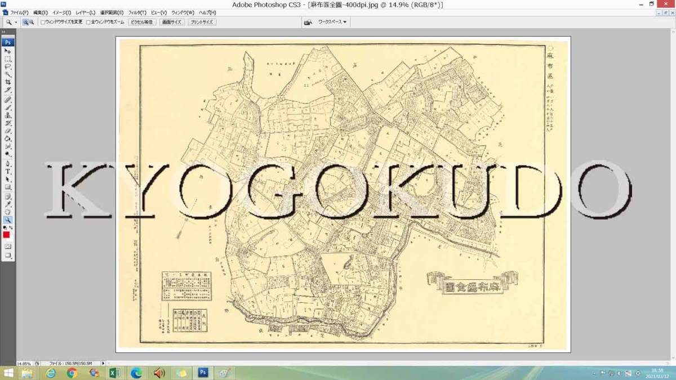Screen dimensions: 676x380
Task: Select the Zoom tool in the toolbox
Action: [x=8, y=220]
